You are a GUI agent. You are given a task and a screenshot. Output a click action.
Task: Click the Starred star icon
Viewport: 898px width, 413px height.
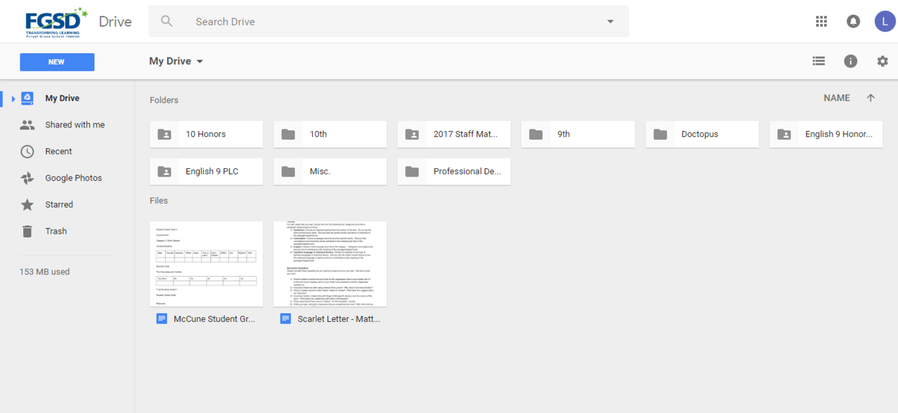[x=27, y=205]
